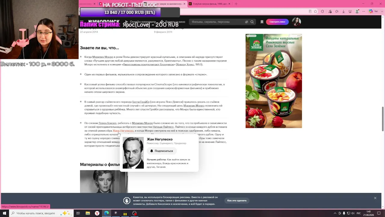Open browser profile avatar icon

tap(357, 11)
